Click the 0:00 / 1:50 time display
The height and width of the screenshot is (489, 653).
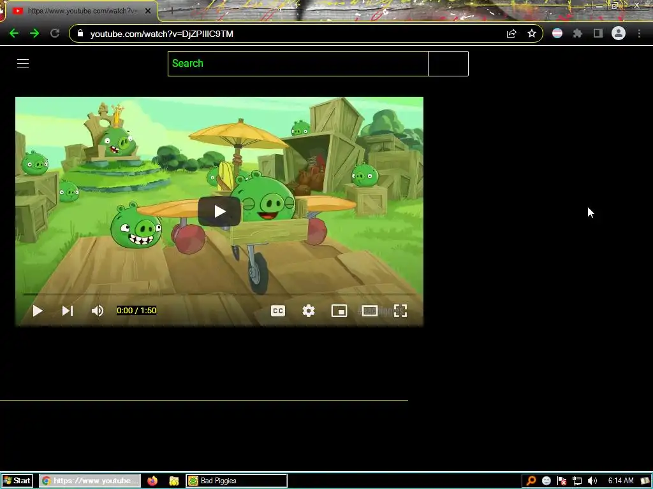click(x=136, y=311)
